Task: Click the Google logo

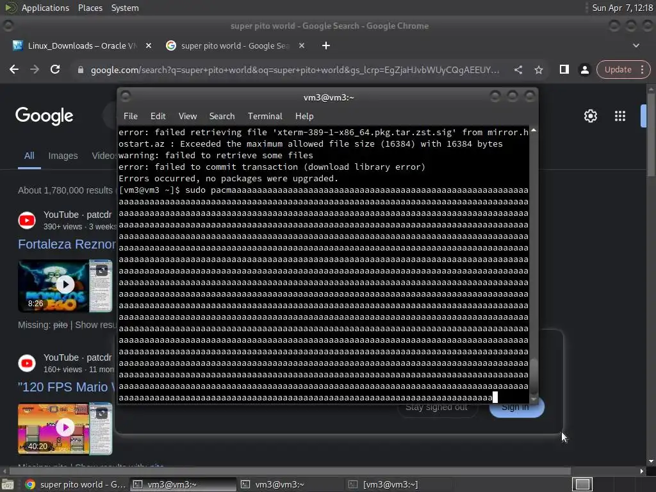Action: click(x=44, y=116)
